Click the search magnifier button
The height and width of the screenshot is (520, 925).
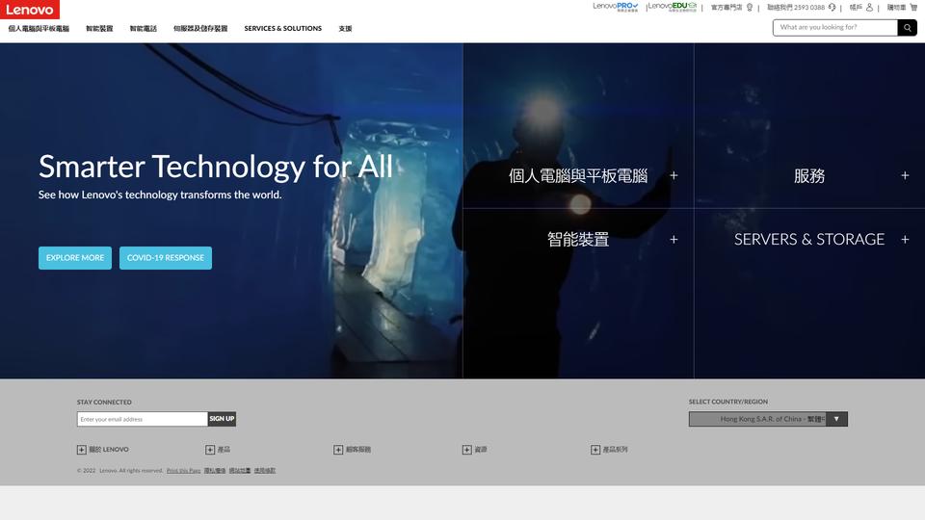coord(908,27)
